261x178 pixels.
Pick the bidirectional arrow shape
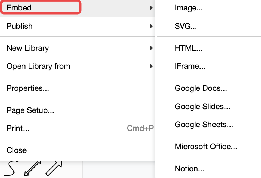click(32, 169)
